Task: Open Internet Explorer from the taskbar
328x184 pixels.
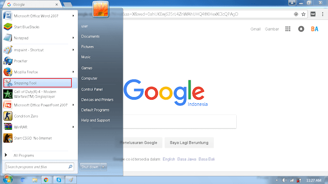Action: click(23, 180)
